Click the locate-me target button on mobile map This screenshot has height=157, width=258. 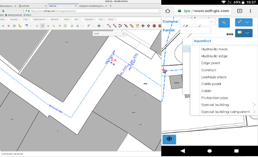169,139
